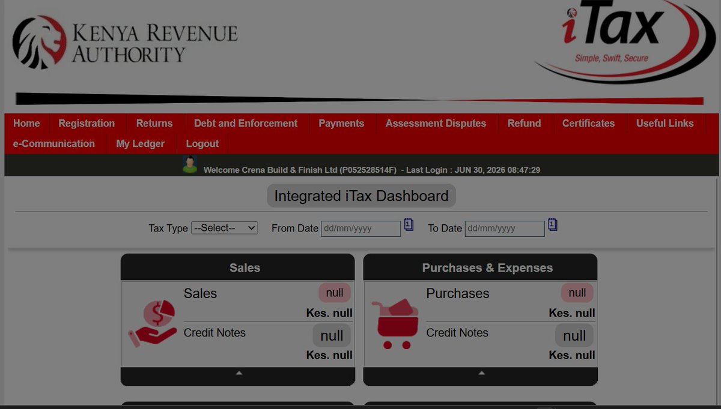Image resolution: width=721 pixels, height=409 pixels.
Task: Click the To Date input field
Action: [x=505, y=228]
